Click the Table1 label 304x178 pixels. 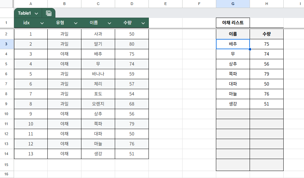[24, 13]
